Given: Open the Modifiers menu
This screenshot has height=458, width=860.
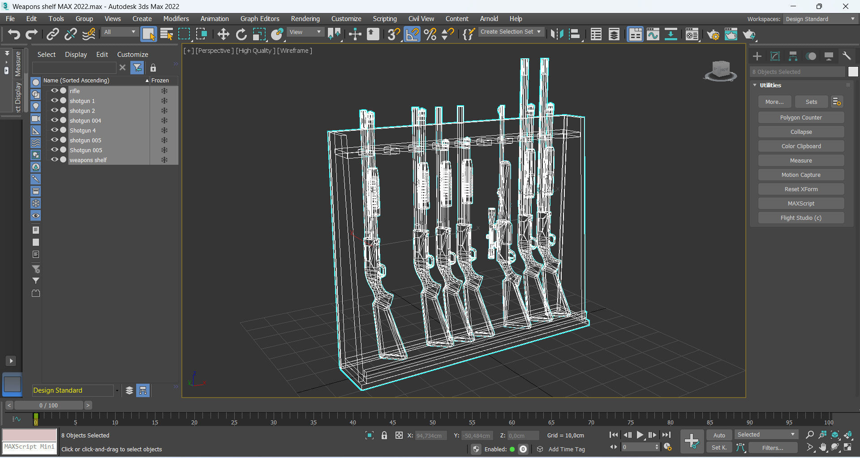Looking at the screenshot, I should coord(176,19).
